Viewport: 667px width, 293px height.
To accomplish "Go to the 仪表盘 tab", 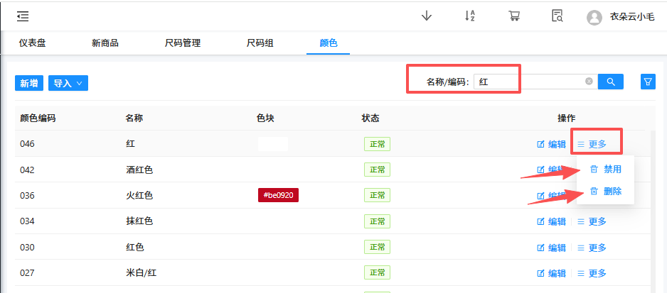I will pyautogui.click(x=32, y=43).
